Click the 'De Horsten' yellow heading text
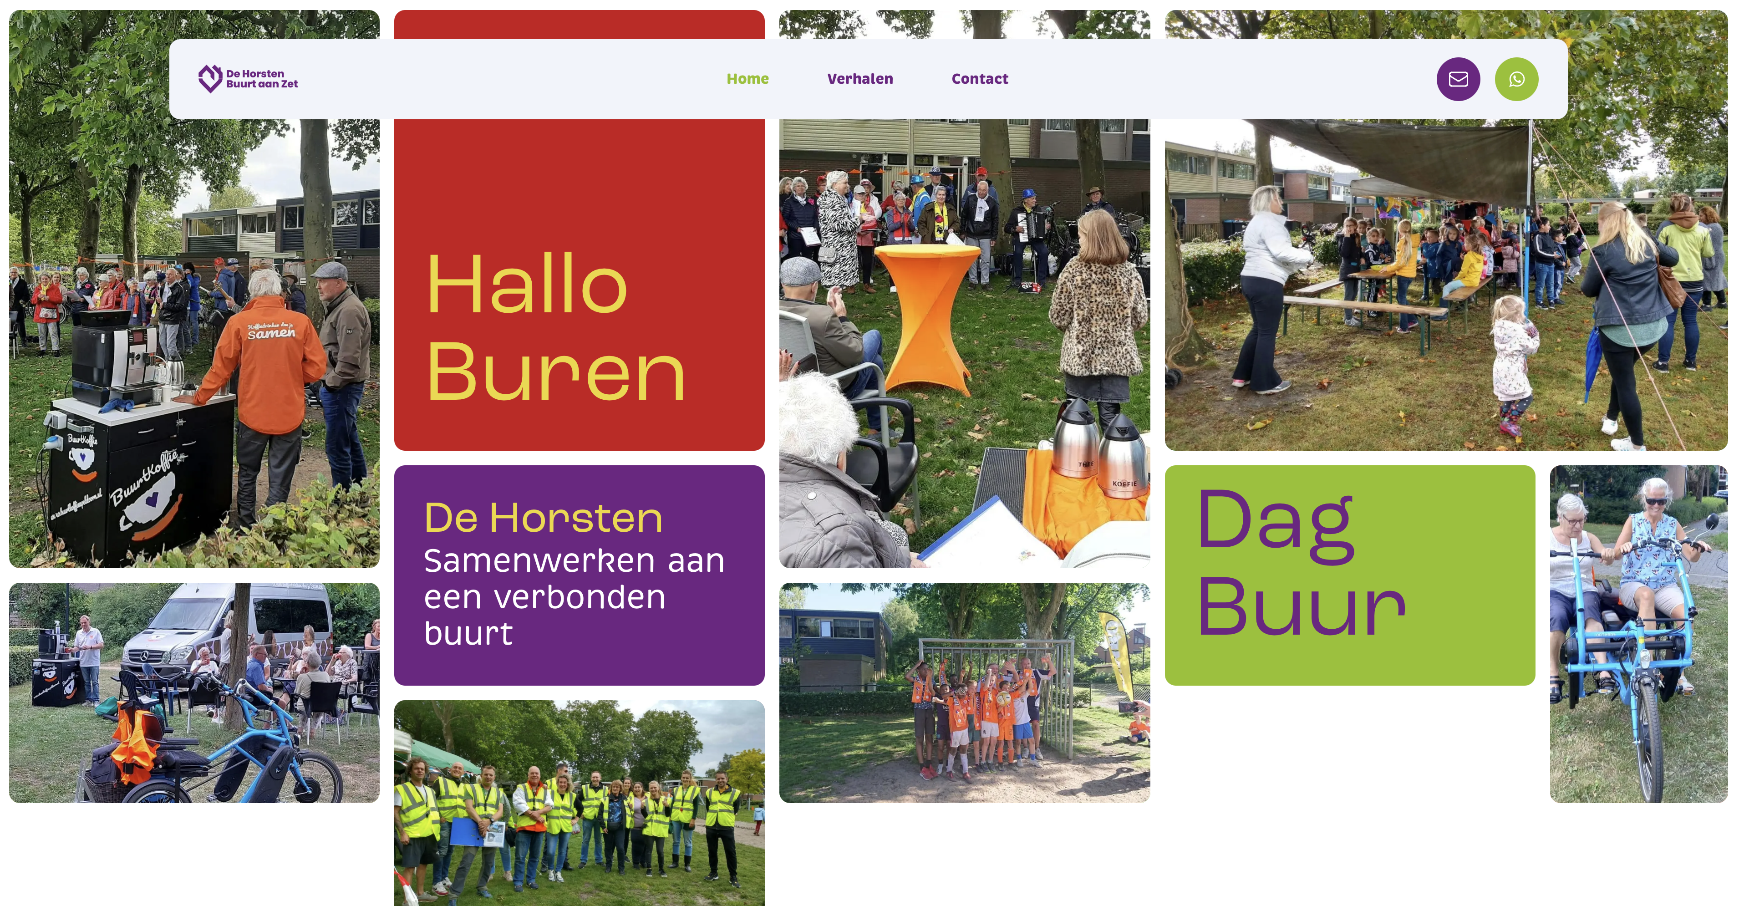 click(544, 518)
